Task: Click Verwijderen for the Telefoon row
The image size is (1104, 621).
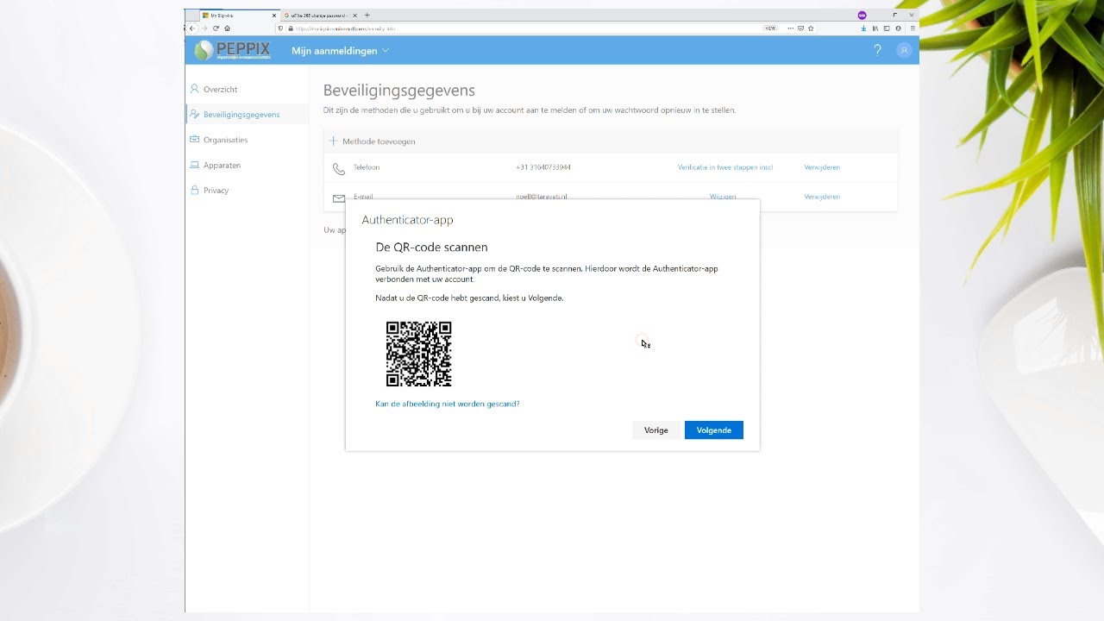Action: point(822,167)
